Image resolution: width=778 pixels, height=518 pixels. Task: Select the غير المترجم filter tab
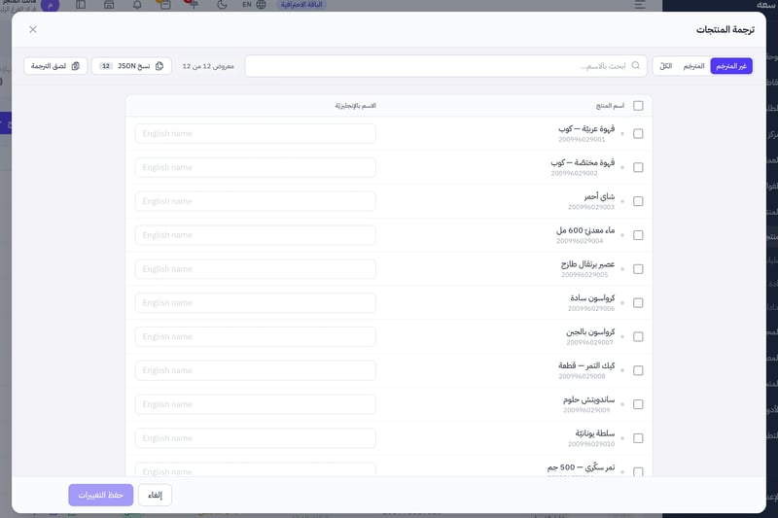731,66
